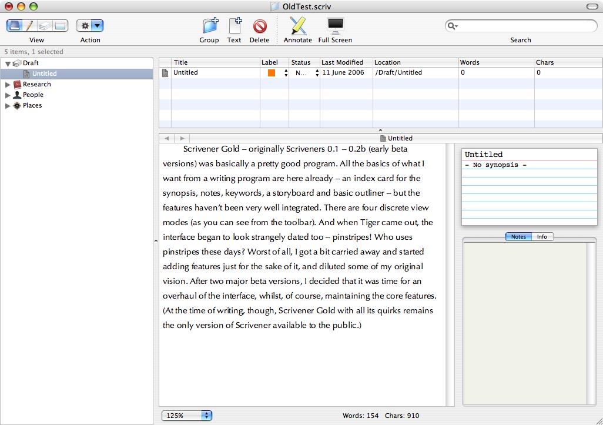This screenshot has height=425, width=603.
Task: Sort outline by Label column
Action: tap(274, 62)
